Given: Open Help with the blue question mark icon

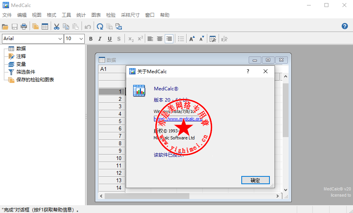Looking at the screenshot, I should pos(345,26).
